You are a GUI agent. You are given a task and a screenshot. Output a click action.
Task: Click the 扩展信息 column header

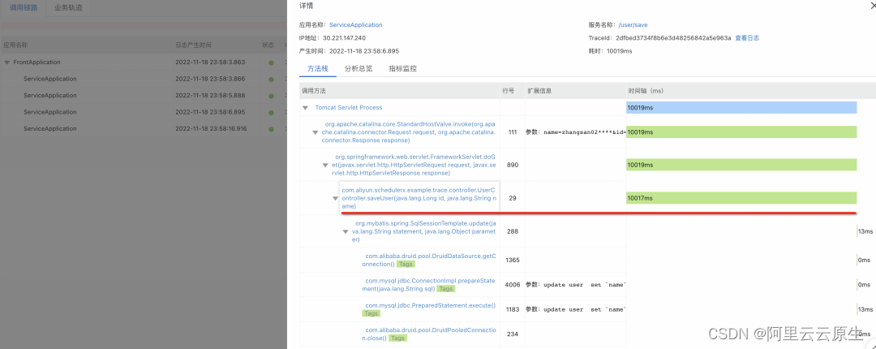pyautogui.click(x=539, y=90)
